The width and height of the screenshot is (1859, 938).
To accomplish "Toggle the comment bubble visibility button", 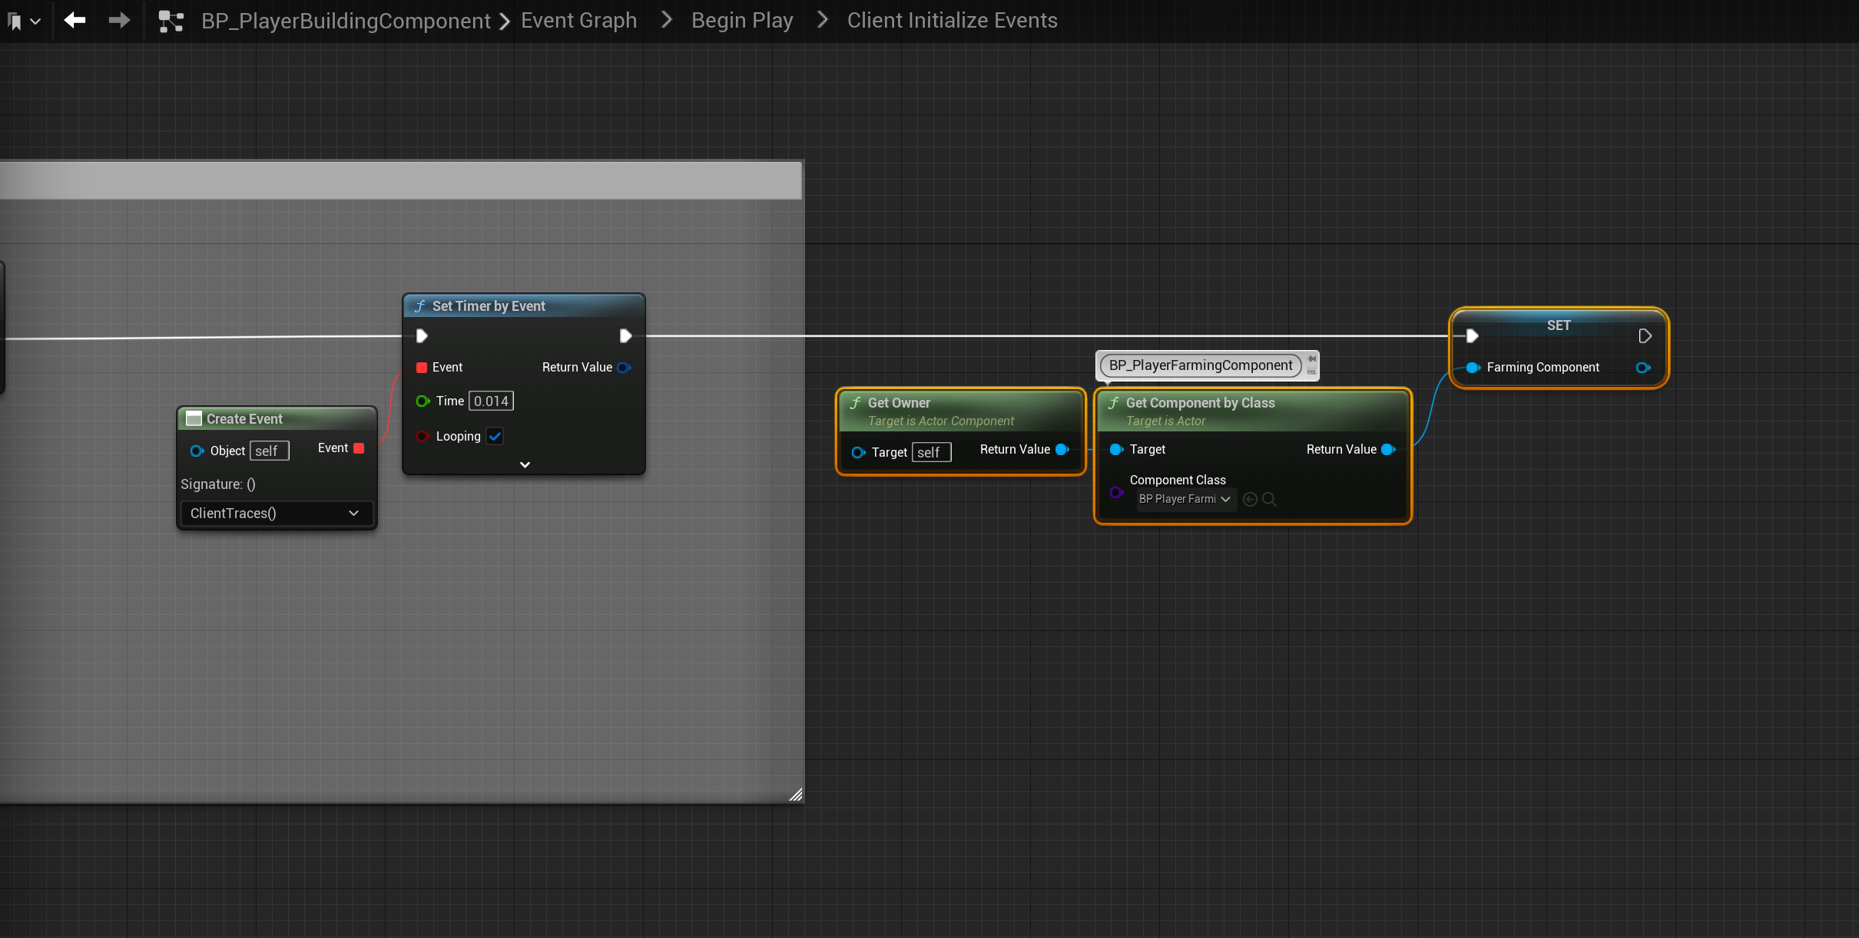I will point(1312,372).
